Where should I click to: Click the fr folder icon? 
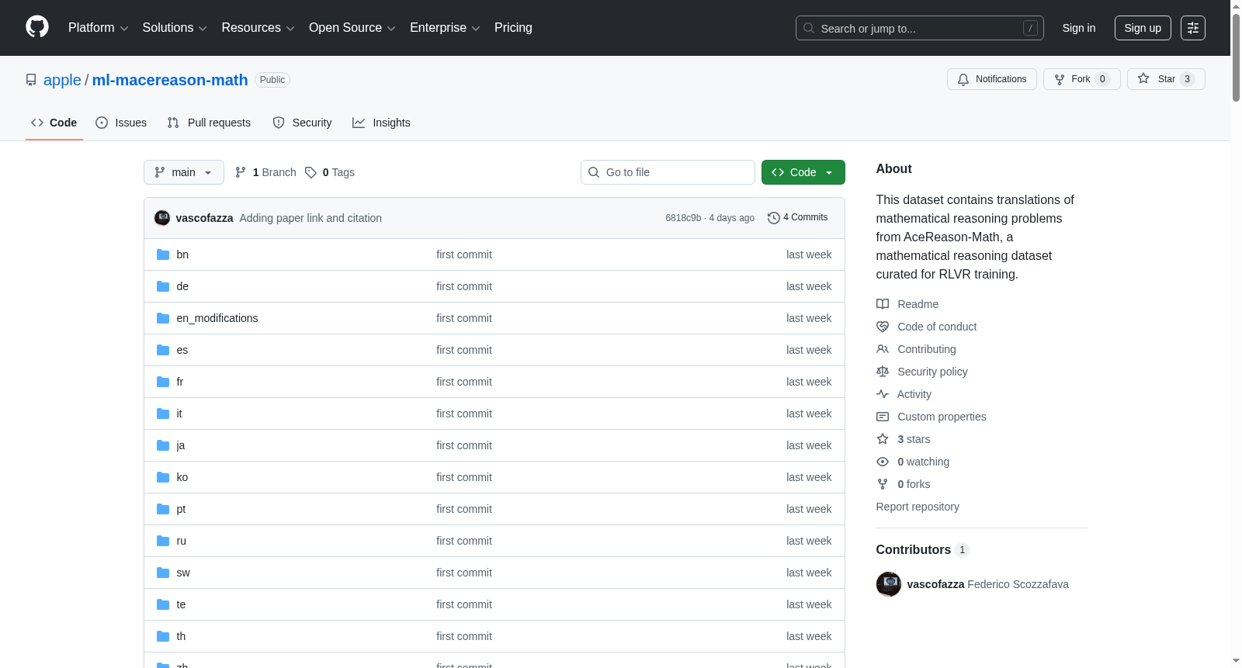[163, 382]
